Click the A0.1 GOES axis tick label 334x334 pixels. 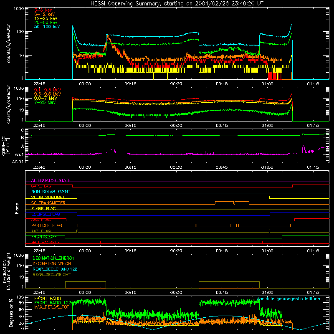(x=19, y=155)
